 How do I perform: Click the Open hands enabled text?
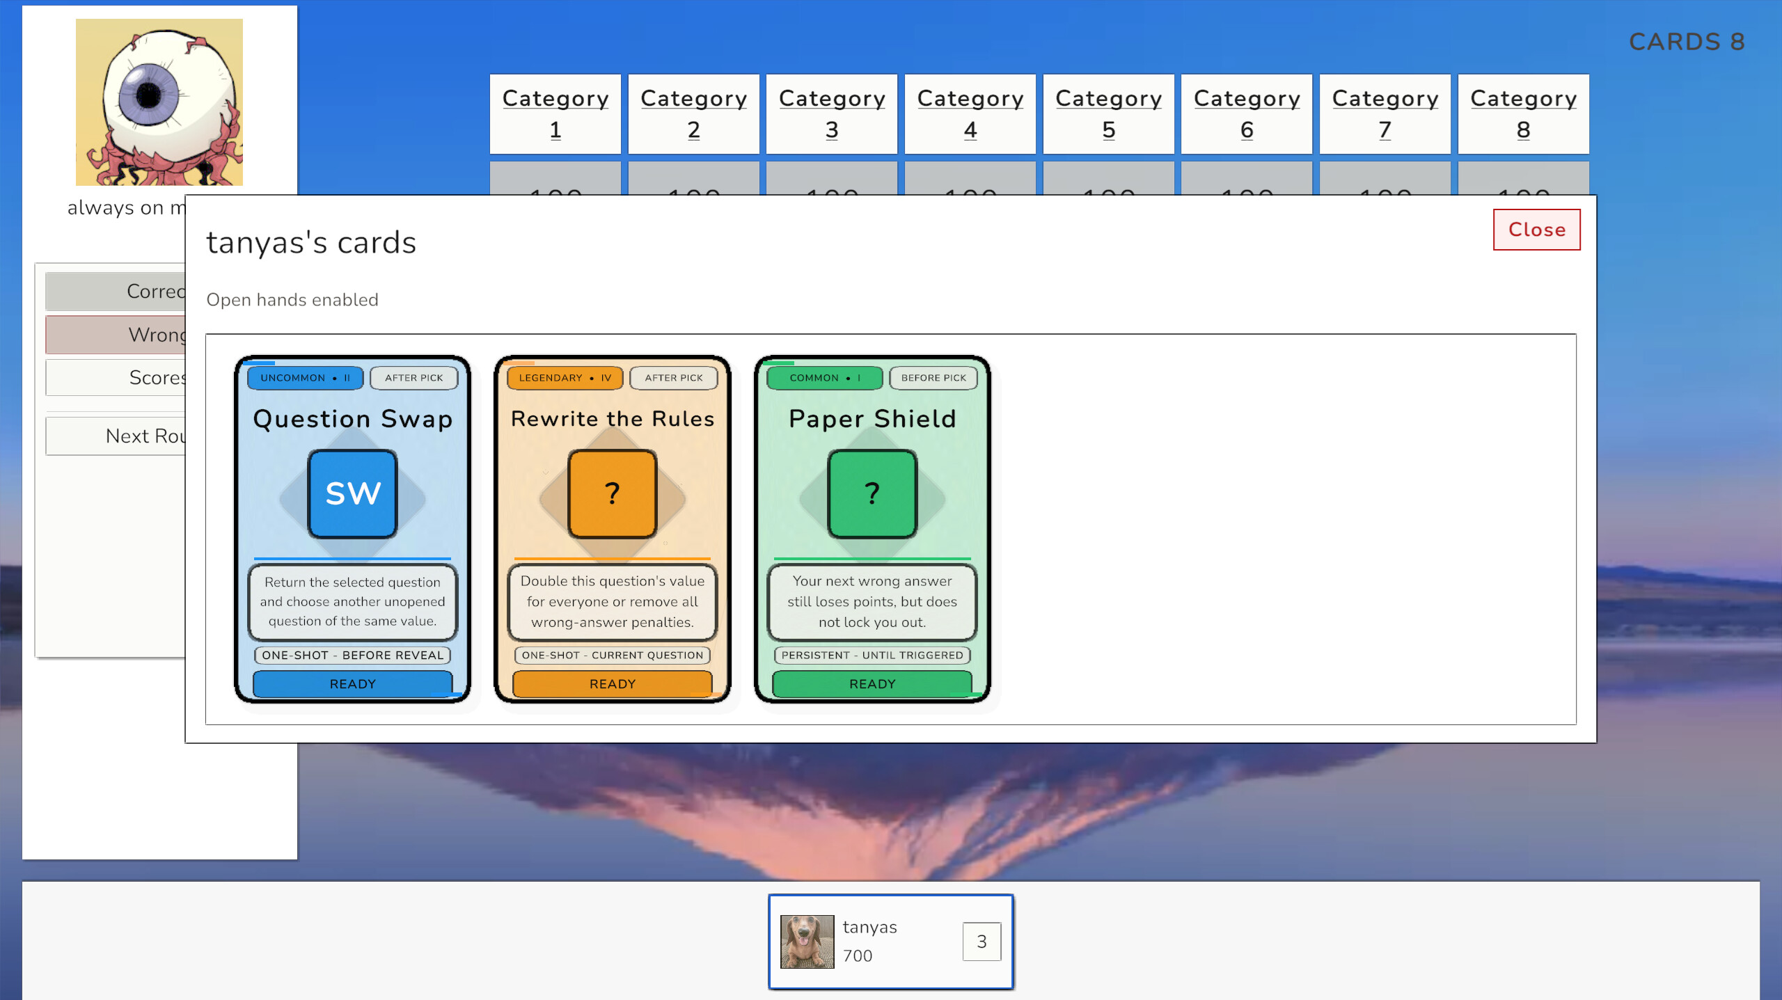tap(292, 300)
